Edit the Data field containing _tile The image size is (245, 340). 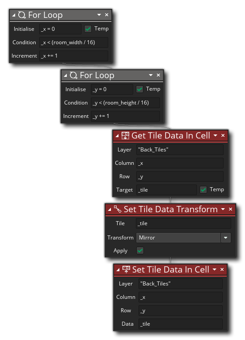coord(180,324)
